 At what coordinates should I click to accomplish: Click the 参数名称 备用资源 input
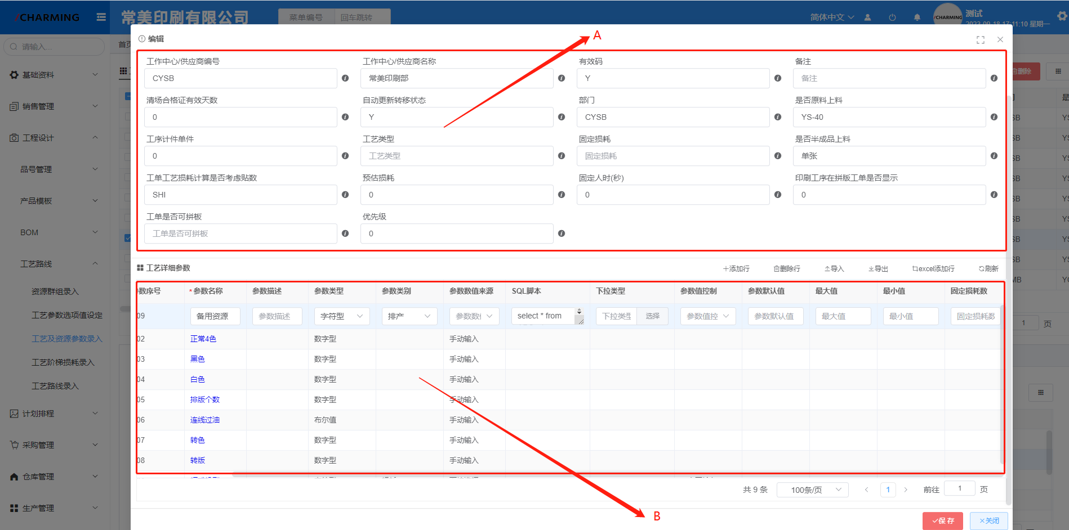click(x=215, y=316)
